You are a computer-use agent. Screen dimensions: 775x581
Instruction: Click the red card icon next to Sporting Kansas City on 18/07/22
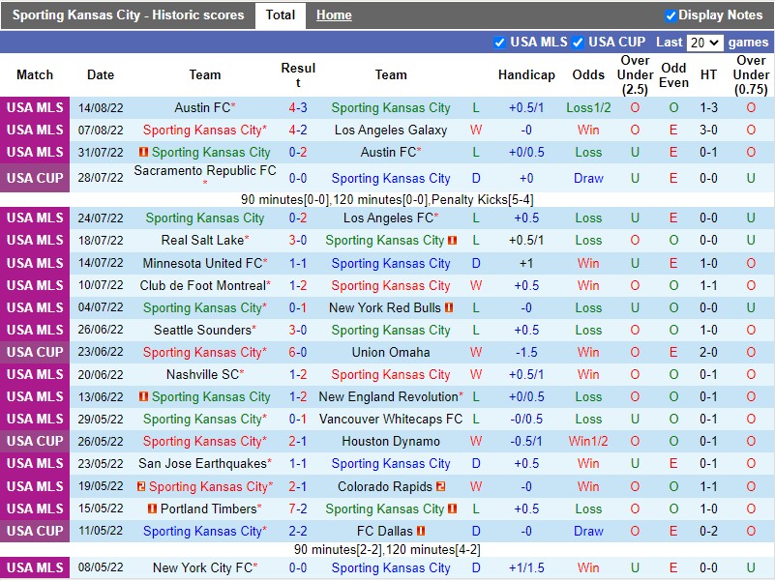[452, 241]
